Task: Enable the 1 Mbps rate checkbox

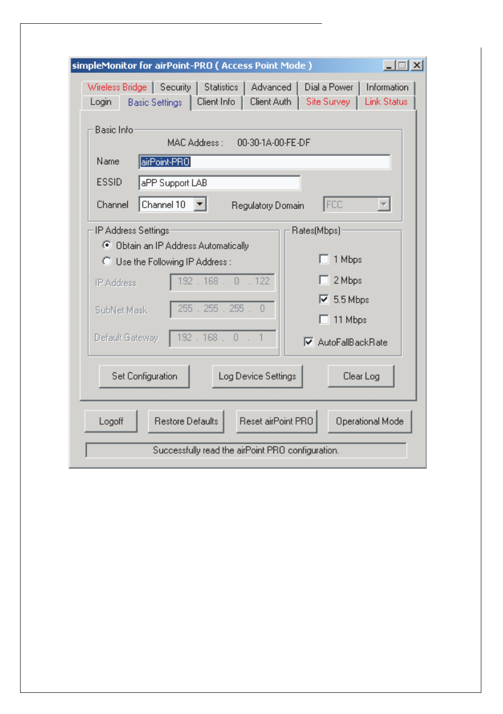Action: click(x=324, y=259)
